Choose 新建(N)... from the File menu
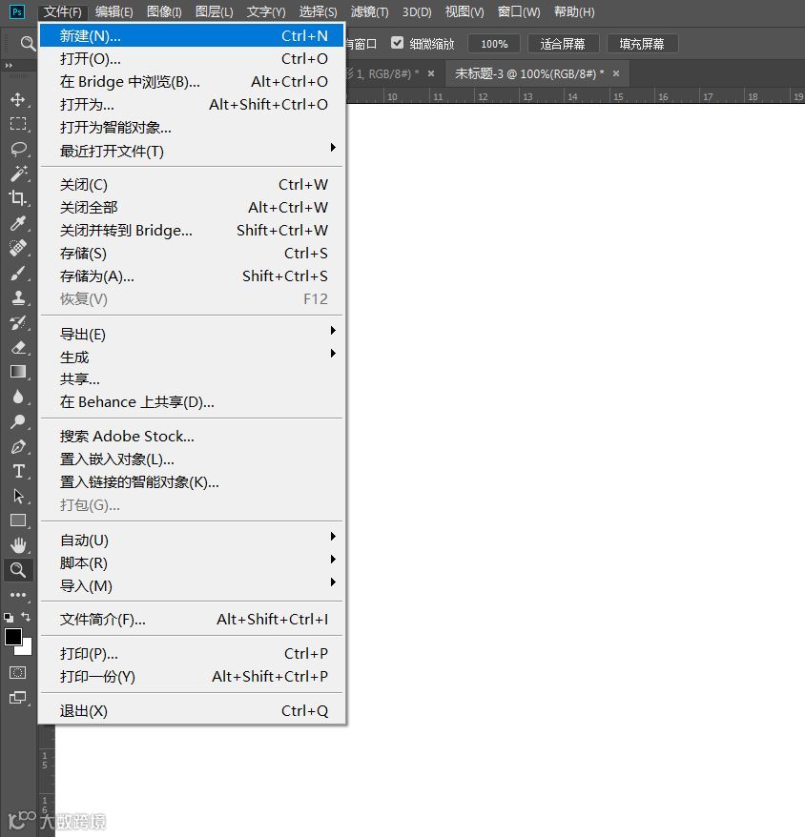This screenshot has width=805, height=837. tap(193, 36)
